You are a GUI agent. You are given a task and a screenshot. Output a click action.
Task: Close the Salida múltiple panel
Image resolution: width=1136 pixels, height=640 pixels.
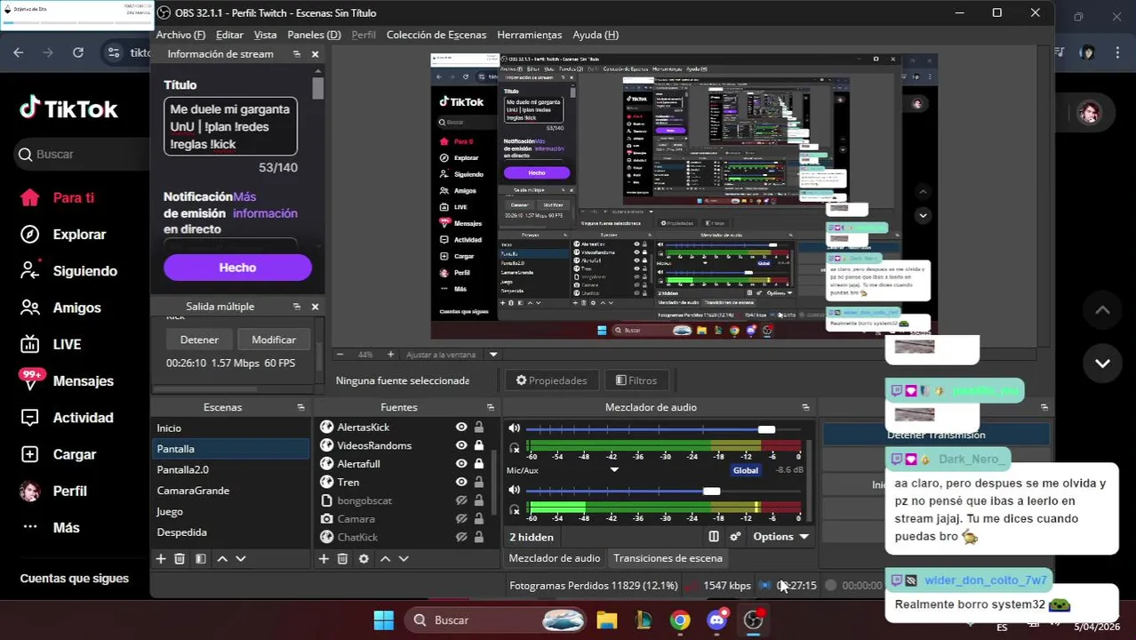pos(315,307)
